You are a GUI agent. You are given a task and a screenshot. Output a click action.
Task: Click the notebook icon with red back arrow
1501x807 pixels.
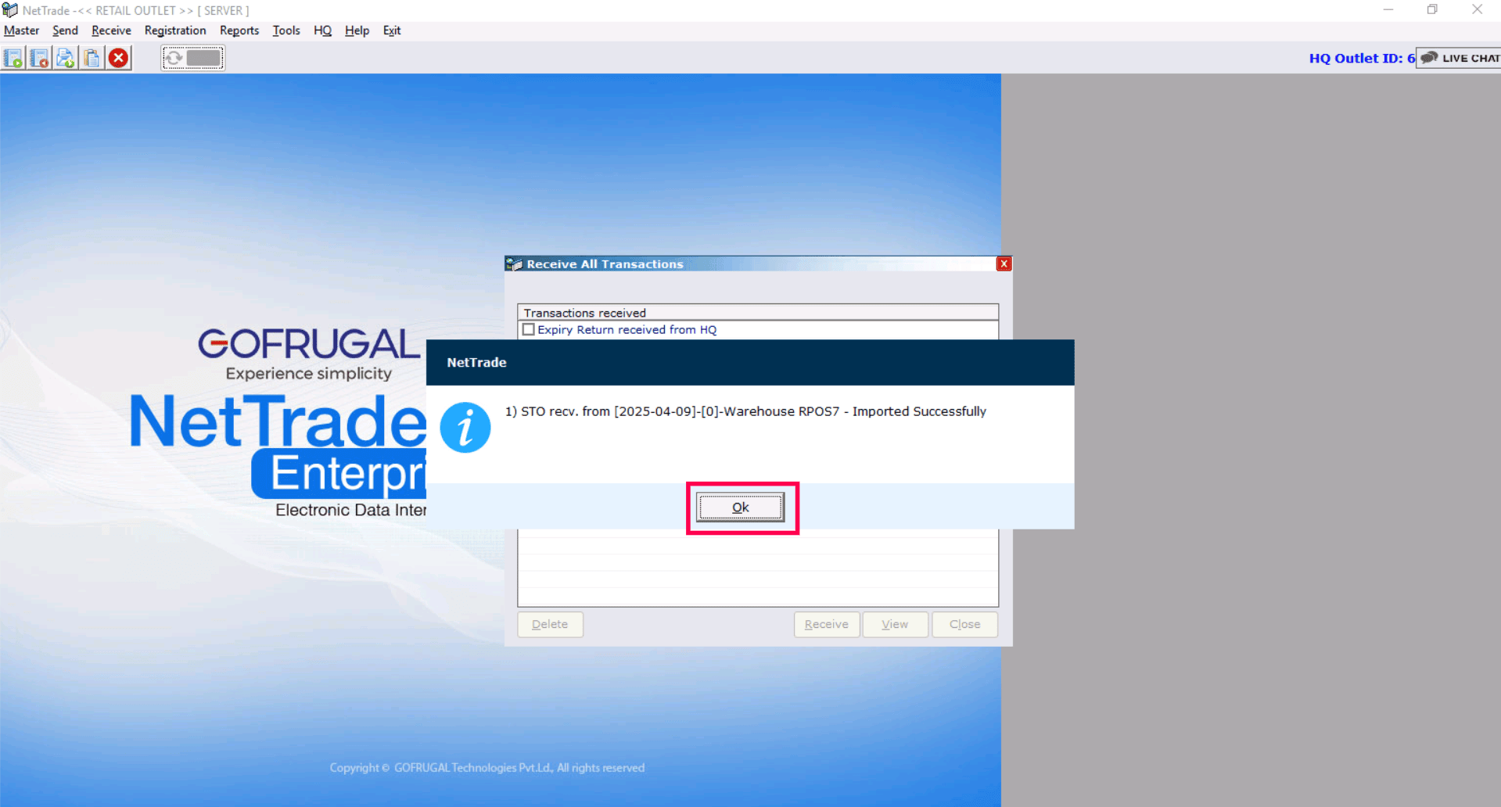tap(39, 58)
